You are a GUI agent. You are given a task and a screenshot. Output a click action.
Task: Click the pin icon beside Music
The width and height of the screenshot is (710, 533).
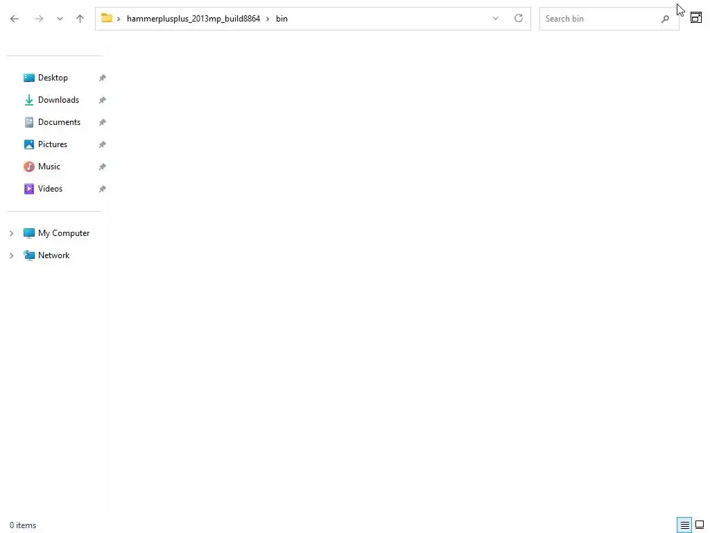pyautogui.click(x=103, y=167)
